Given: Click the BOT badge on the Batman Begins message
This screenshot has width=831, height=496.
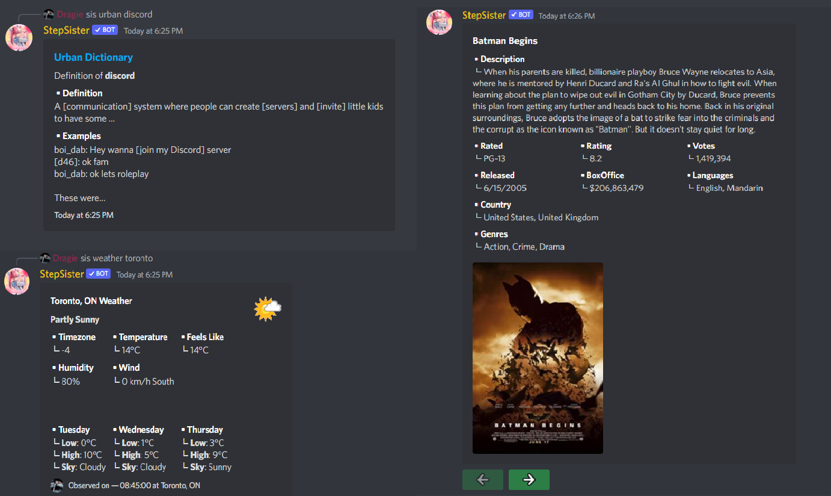Looking at the screenshot, I should (x=521, y=15).
